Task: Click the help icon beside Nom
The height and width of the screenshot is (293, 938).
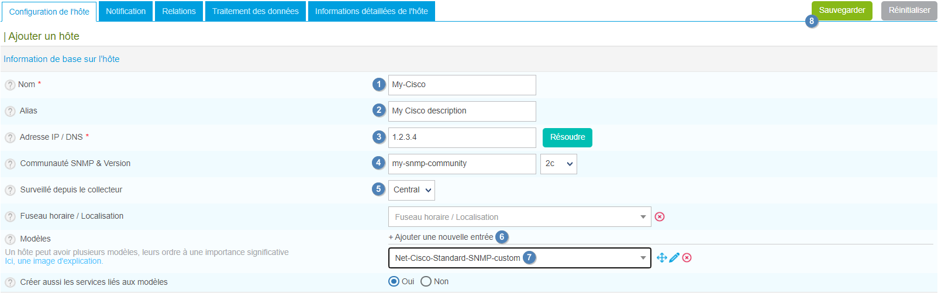Action: (x=10, y=85)
